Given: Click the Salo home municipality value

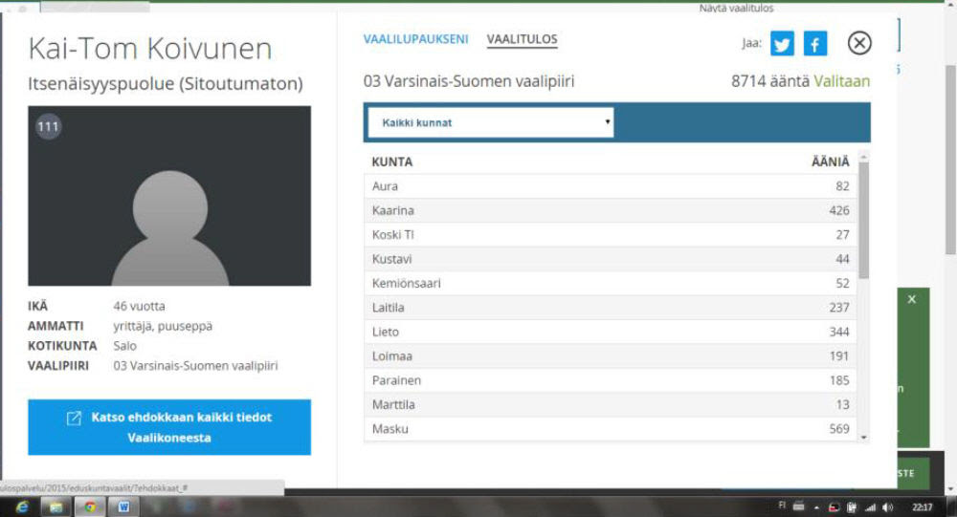Looking at the screenshot, I should 124,346.
